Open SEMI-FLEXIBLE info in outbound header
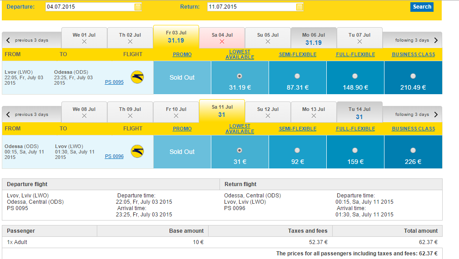Image resolution: width=459 pixels, height=259 pixels. (297, 54)
